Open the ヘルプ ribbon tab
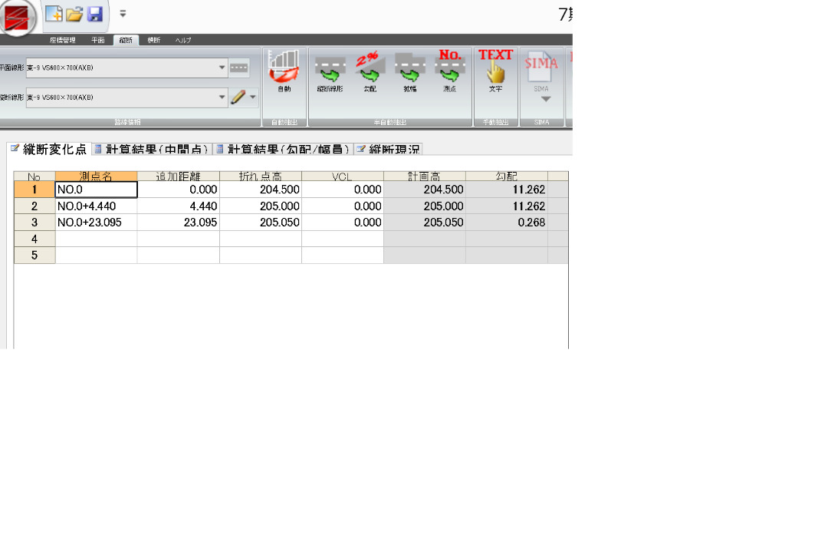This screenshot has height=551, width=828. [183, 40]
